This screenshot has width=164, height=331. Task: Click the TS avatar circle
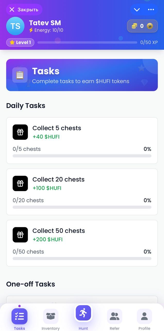[x=15, y=26]
